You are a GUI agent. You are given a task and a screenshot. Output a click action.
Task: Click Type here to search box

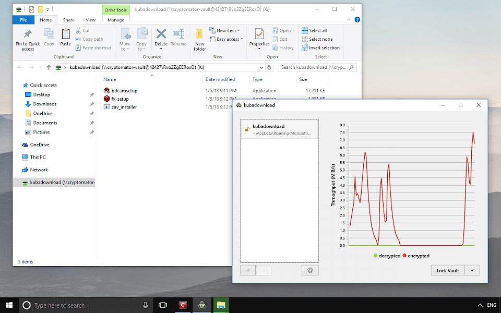point(86,305)
